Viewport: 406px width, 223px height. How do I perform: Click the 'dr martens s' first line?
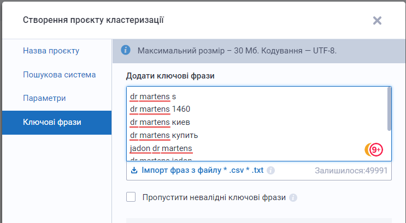(153, 97)
